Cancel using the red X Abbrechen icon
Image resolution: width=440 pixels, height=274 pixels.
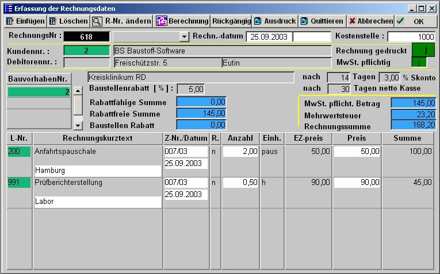[352, 21]
